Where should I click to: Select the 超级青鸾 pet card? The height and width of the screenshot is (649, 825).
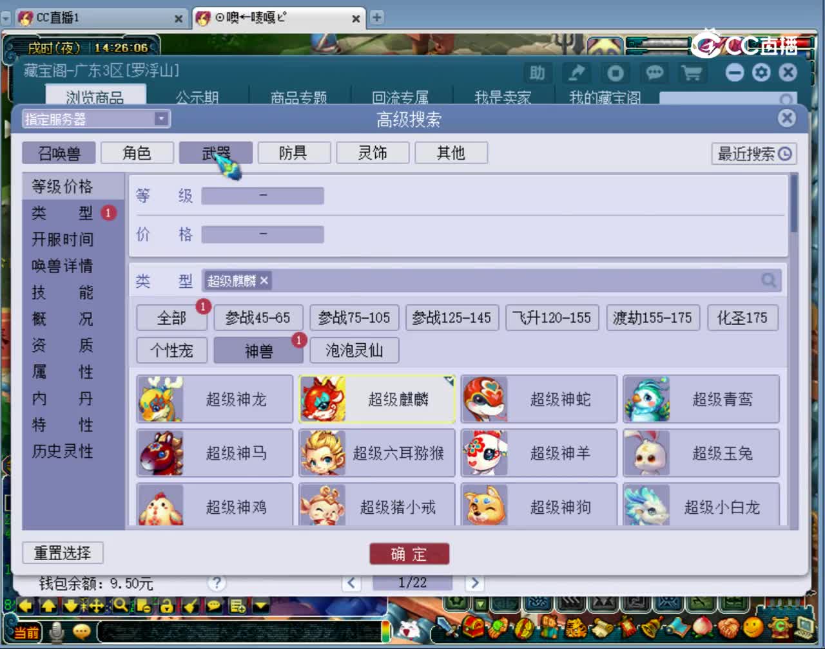pyautogui.click(x=701, y=399)
